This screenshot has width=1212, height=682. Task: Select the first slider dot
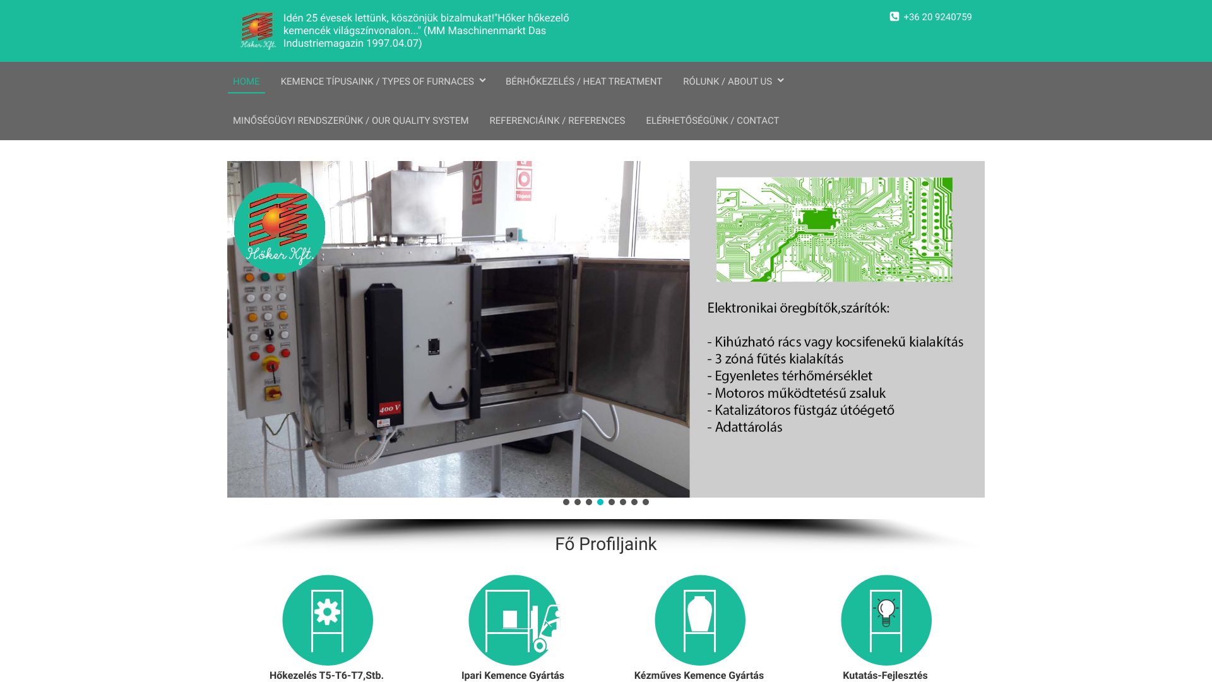(x=566, y=502)
